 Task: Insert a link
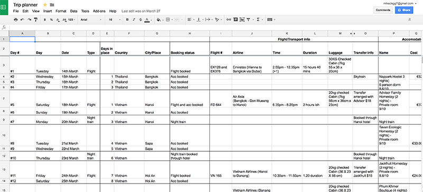click(229, 20)
